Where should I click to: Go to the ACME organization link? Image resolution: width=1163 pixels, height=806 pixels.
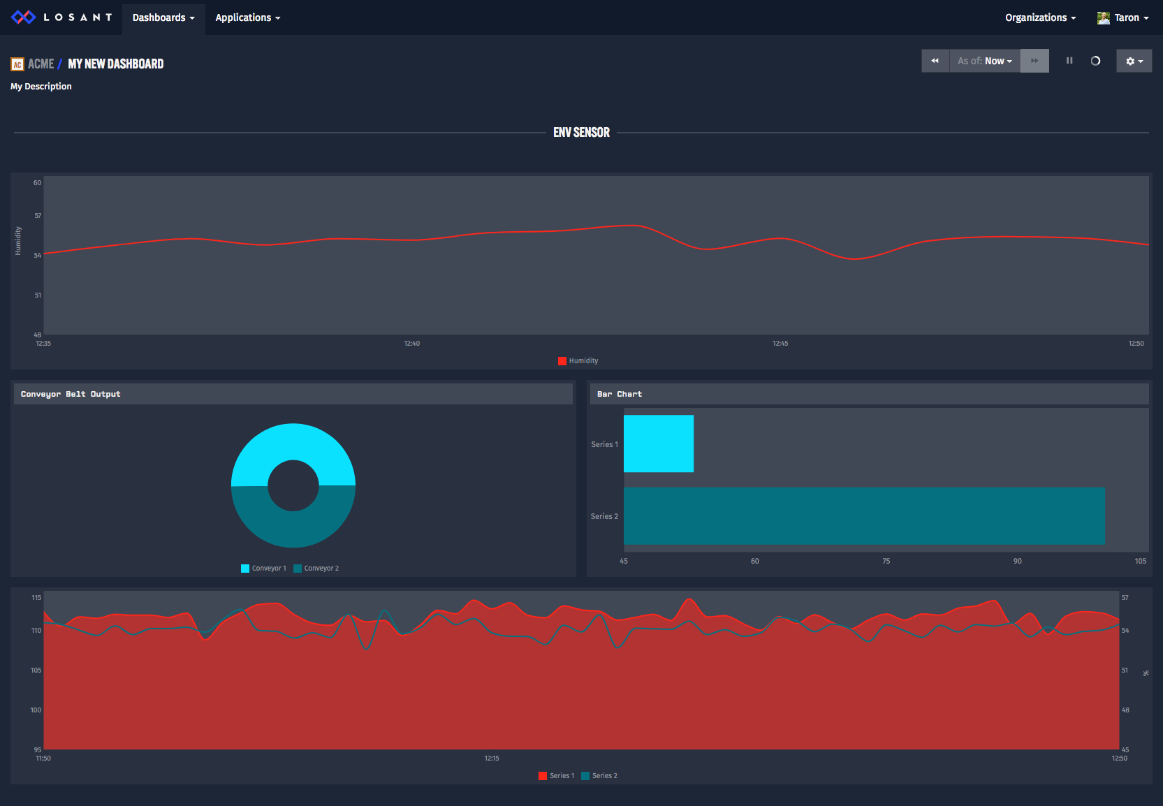tap(41, 64)
